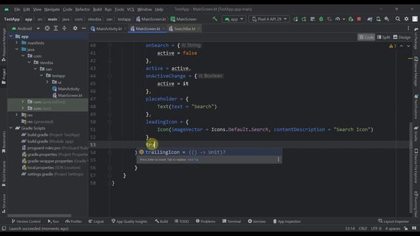420x236 pixels.
Task: Open the Resource Manager side panel
Action: [x=4, y=45]
